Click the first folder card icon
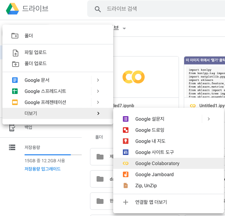Screen dimensions: 225x216 tap(100, 157)
